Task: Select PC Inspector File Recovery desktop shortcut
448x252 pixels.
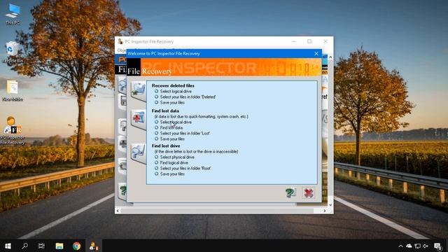Action: 13,131
